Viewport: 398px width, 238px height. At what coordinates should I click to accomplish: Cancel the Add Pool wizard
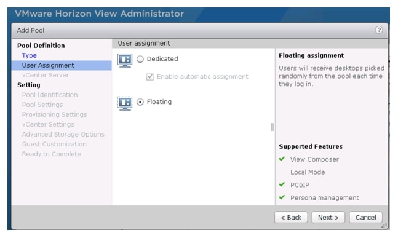(365, 218)
